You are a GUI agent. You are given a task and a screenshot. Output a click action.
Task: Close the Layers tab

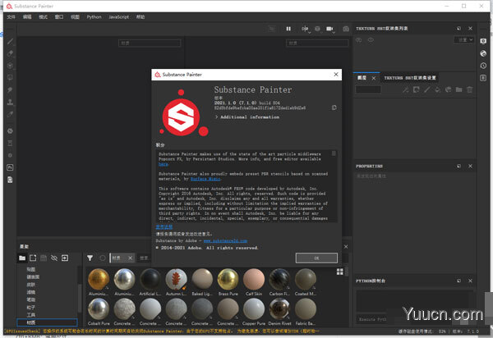point(374,78)
